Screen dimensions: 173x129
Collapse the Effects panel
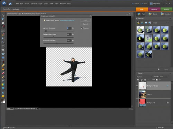click(137, 18)
